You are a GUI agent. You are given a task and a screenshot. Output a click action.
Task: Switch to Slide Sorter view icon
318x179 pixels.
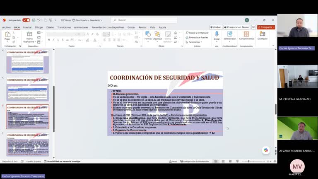pyautogui.click(x=223, y=161)
